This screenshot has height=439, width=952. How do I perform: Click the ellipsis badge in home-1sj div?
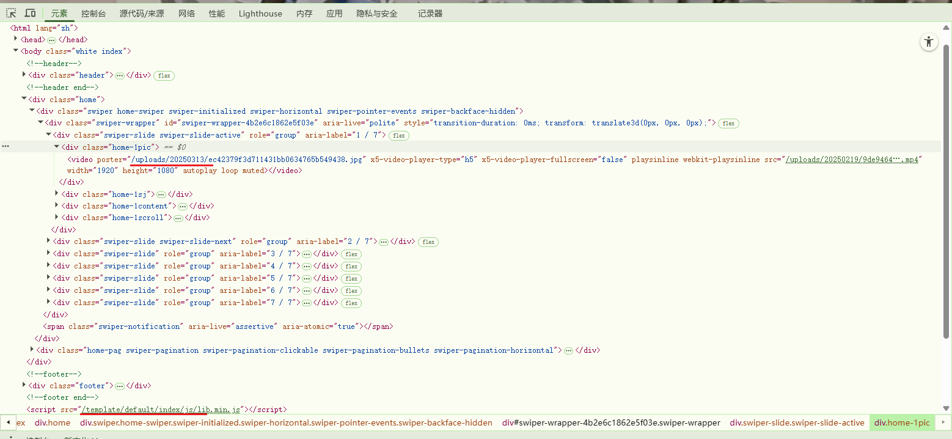pos(161,194)
